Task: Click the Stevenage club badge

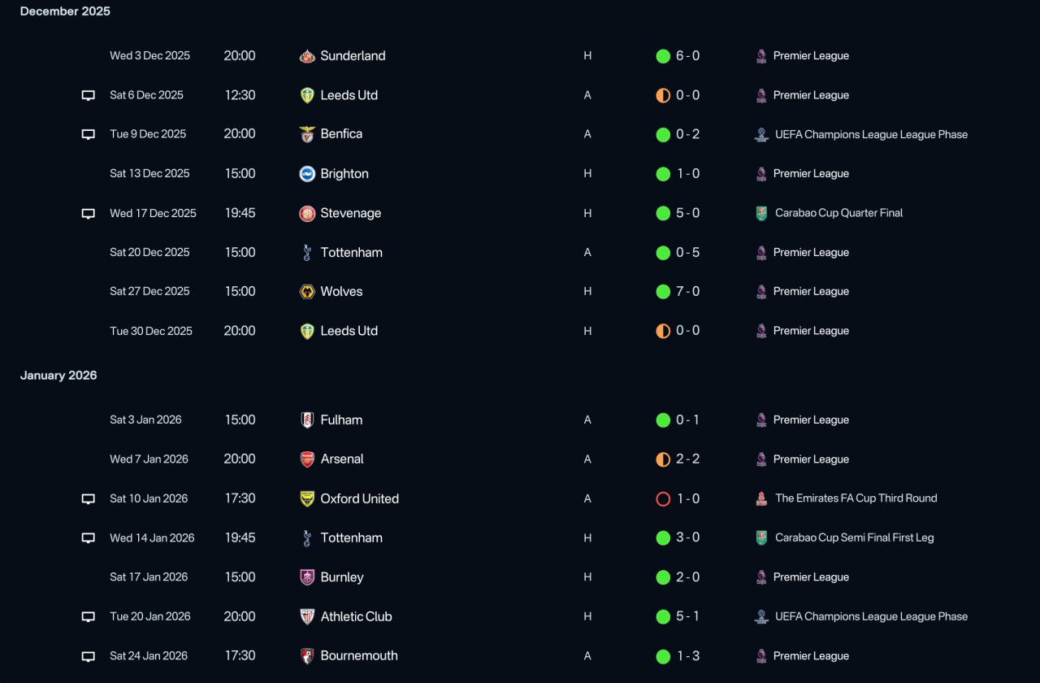Action: pos(307,213)
